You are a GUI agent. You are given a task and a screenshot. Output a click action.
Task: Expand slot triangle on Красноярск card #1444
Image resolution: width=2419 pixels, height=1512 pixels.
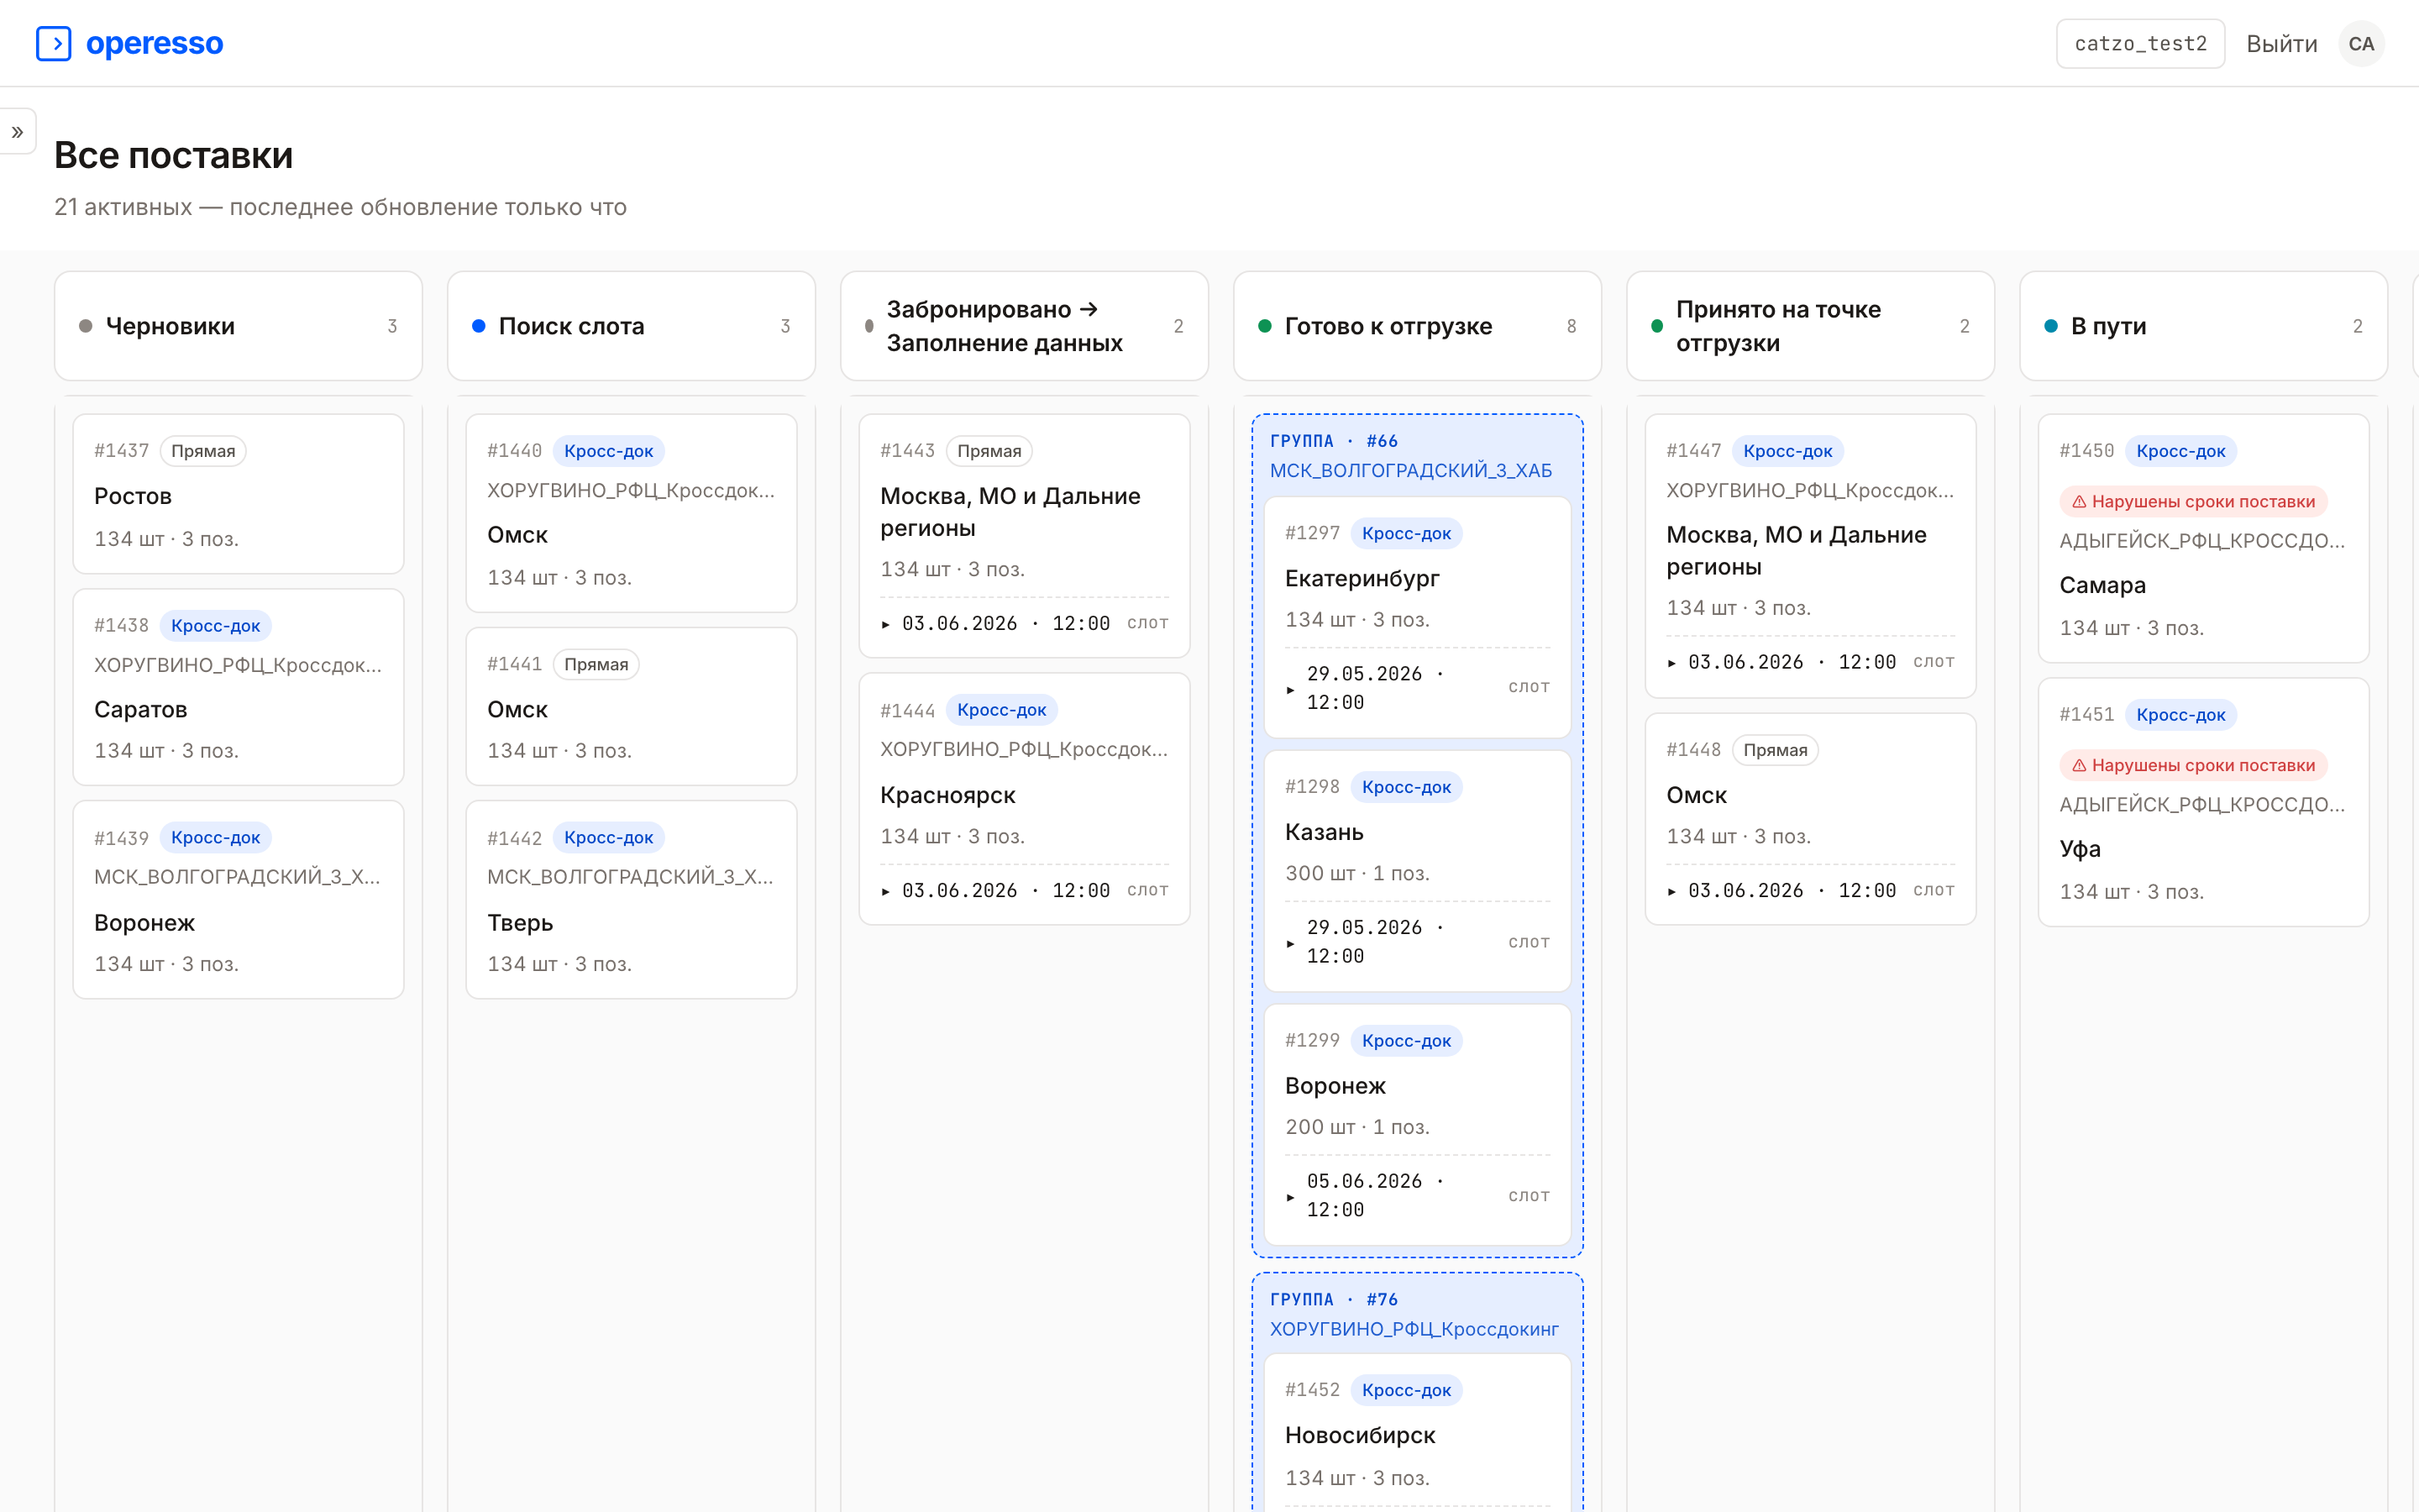pos(885,891)
